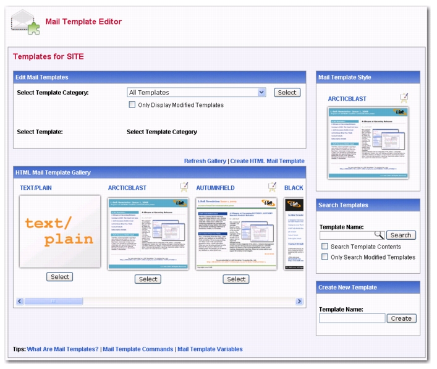Select the TEXT/PLAIN template
The image size is (437, 369).
60,277
